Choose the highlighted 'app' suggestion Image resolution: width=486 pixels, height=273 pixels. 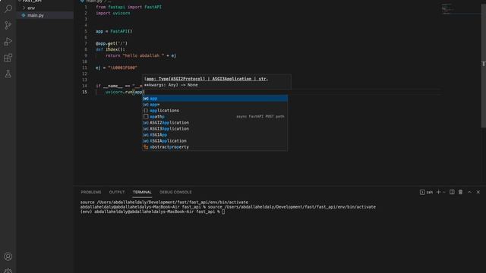215,99
